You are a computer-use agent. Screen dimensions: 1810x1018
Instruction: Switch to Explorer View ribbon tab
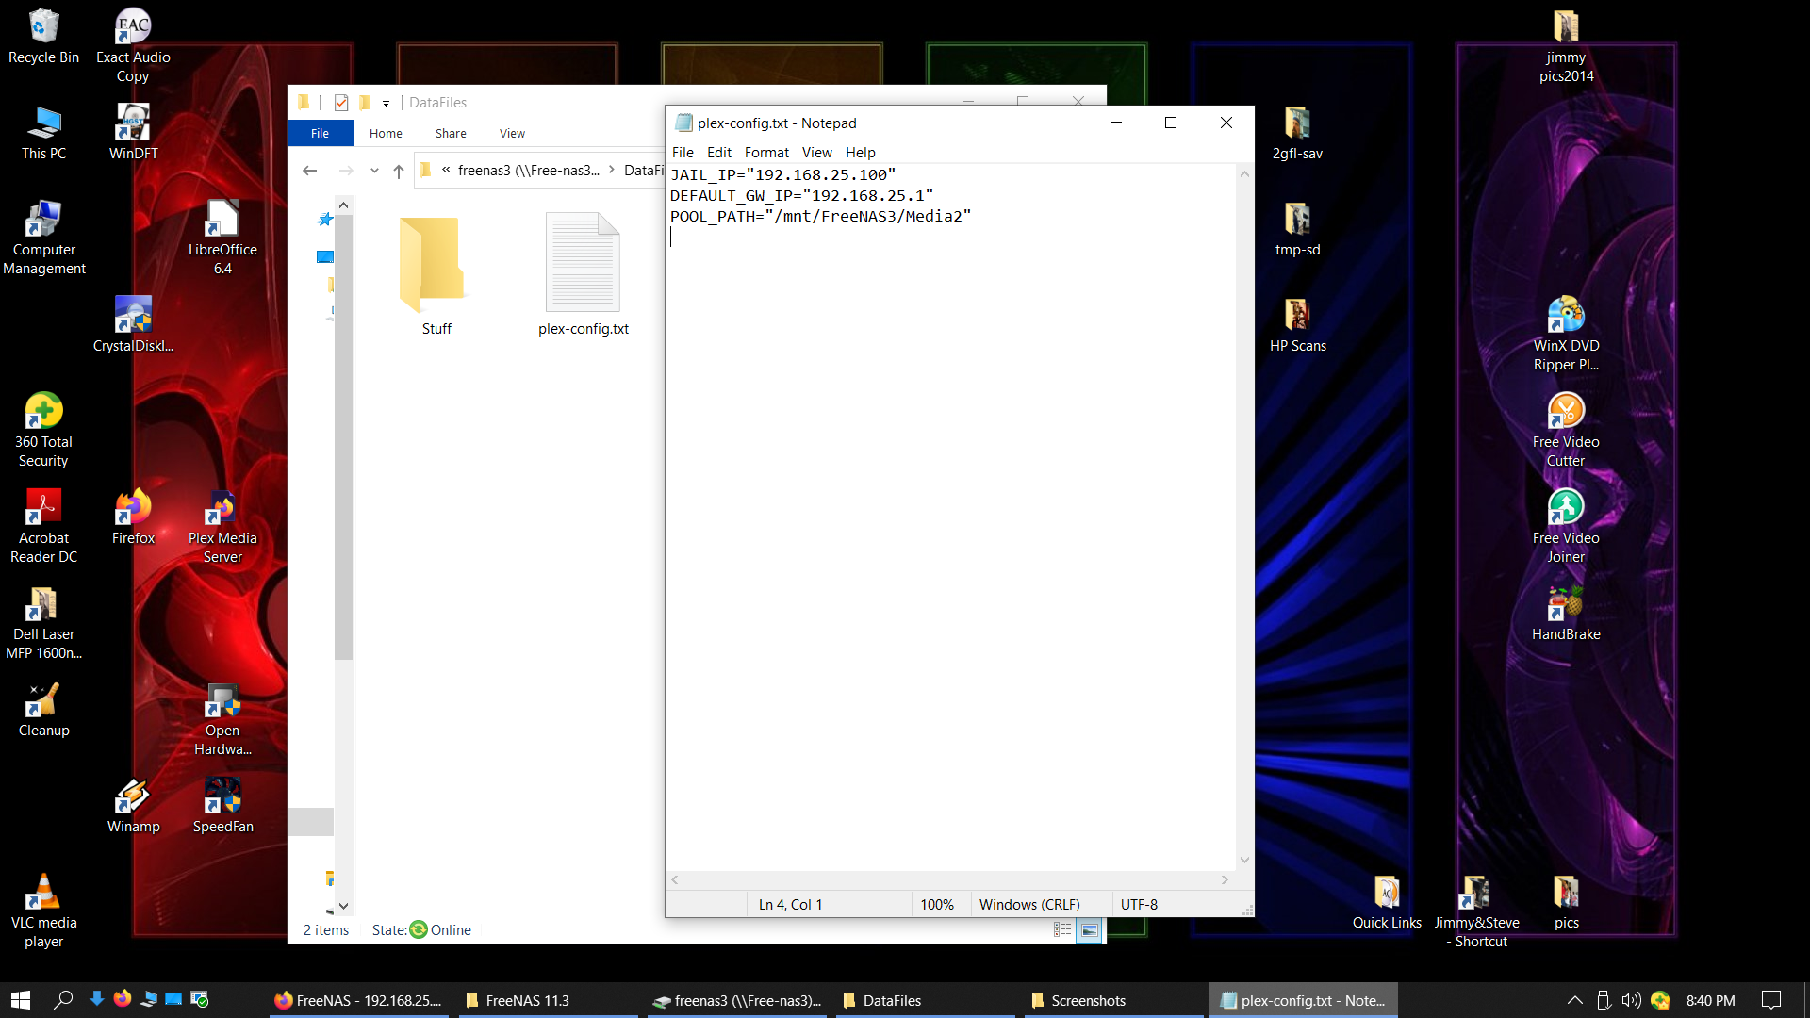(512, 133)
